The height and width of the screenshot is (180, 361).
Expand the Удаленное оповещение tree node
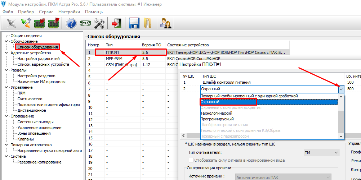click(x=14, y=128)
